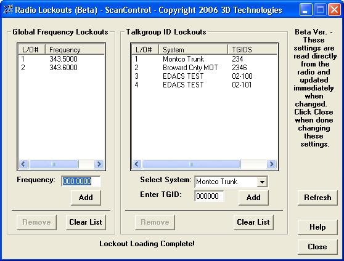Add the TGID to talkgroup lockouts
344x261 pixels.
[253, 198]
